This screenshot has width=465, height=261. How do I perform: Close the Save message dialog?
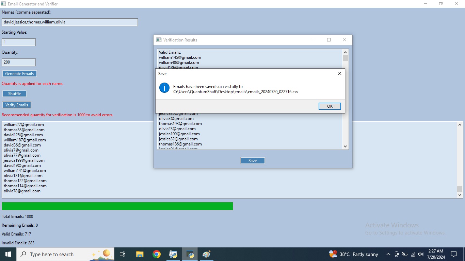point(339,73)
